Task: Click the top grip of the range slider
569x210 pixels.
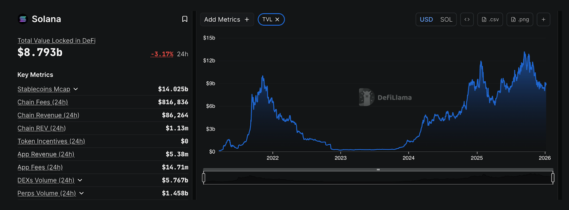Action: [x=378, y=170]
